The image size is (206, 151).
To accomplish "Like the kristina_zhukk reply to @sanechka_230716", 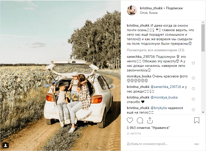I will pos(193,89).
